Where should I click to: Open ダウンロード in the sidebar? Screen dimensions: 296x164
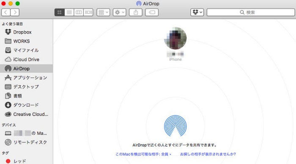(x=26, y=105)
